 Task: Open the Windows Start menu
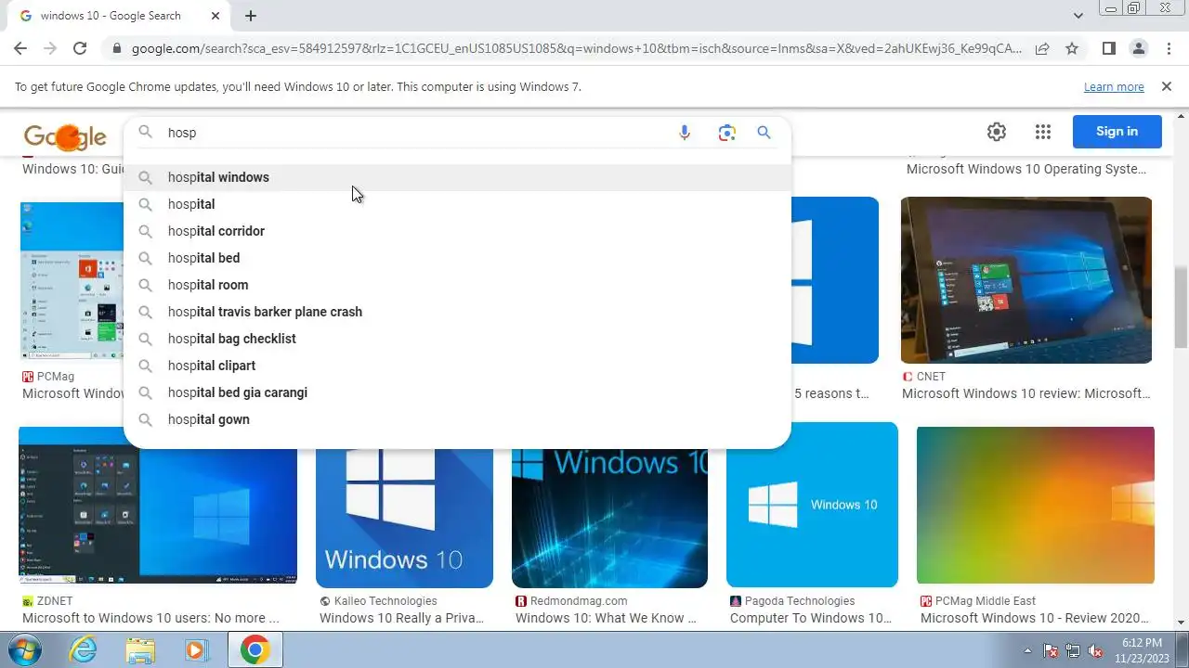pos(25,649)
